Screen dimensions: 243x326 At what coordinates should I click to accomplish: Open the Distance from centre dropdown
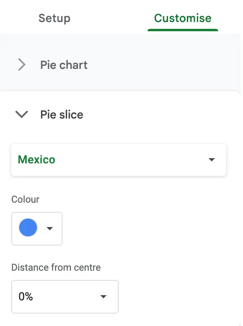(x=103, y=297)
